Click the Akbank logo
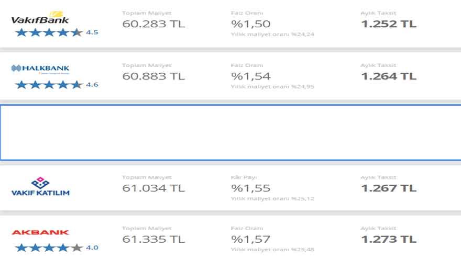Viewport: 461px width, 259px height. [x=40, y=232]
